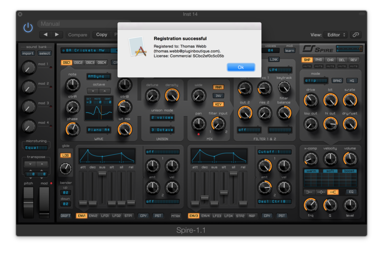Adjust the EQ frq knob
Image resolution: width=380 pixels, height=256 pixels.
pos(311,205)
